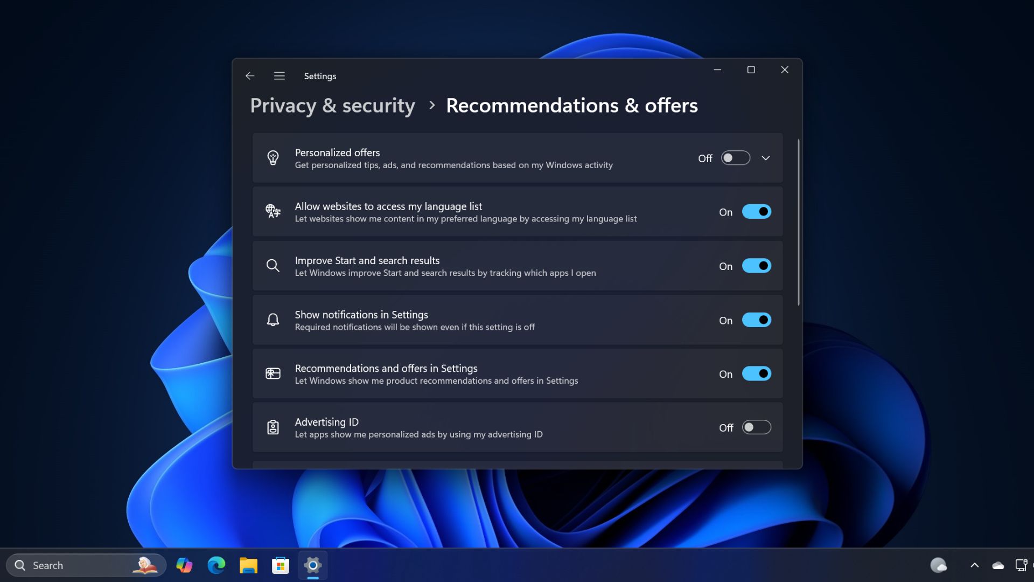
Task: Enable the Advertising ID toggle
Action: pos(757,427)
